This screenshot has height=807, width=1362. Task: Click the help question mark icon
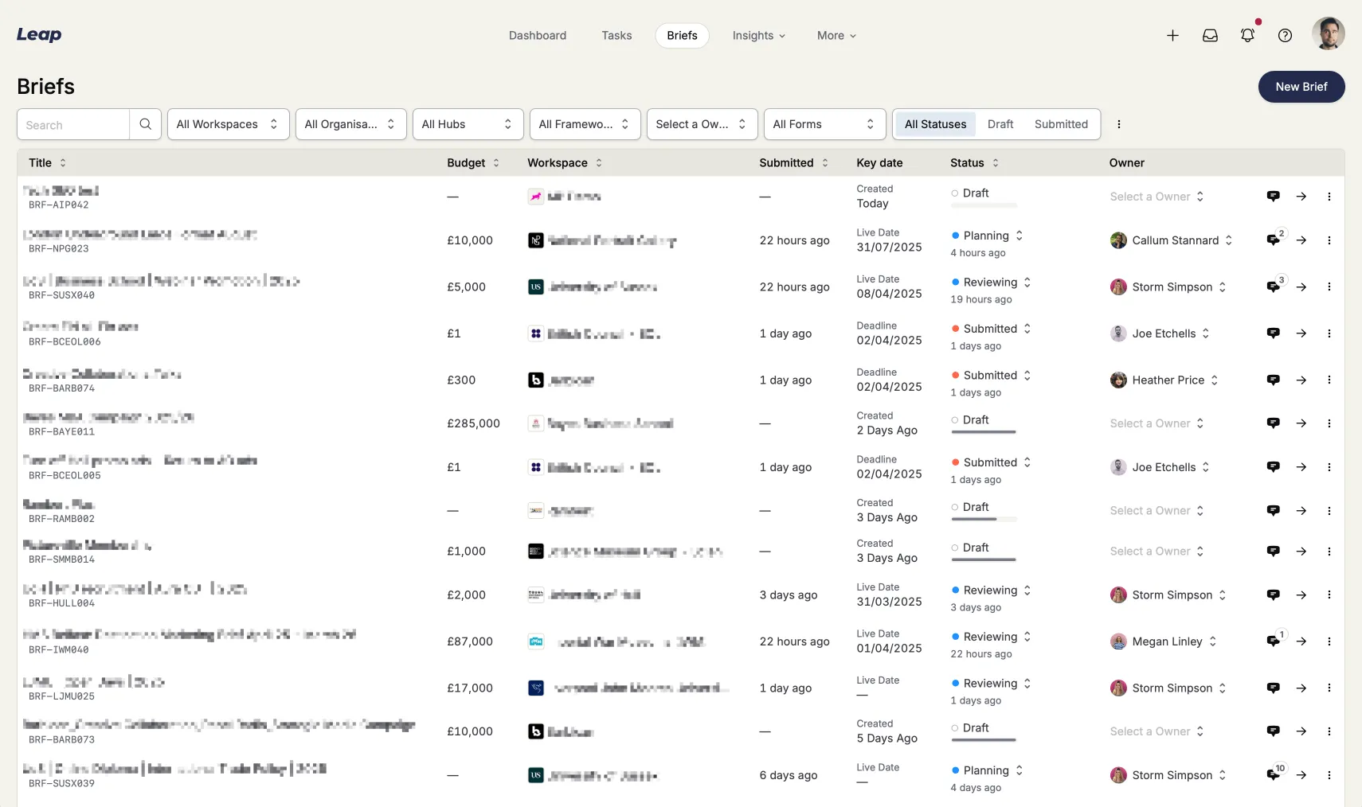click(1285, 36)
